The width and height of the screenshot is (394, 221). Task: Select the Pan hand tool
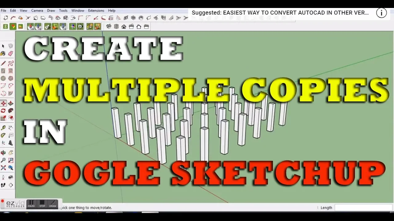tap(11, 153)
